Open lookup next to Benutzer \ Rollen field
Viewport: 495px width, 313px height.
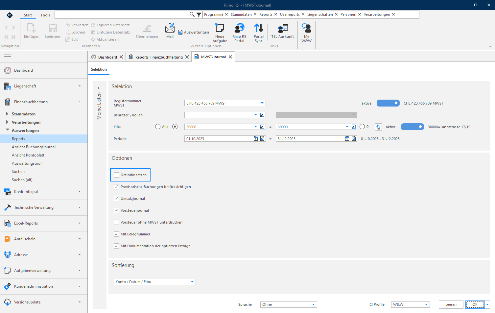(262, 115)
